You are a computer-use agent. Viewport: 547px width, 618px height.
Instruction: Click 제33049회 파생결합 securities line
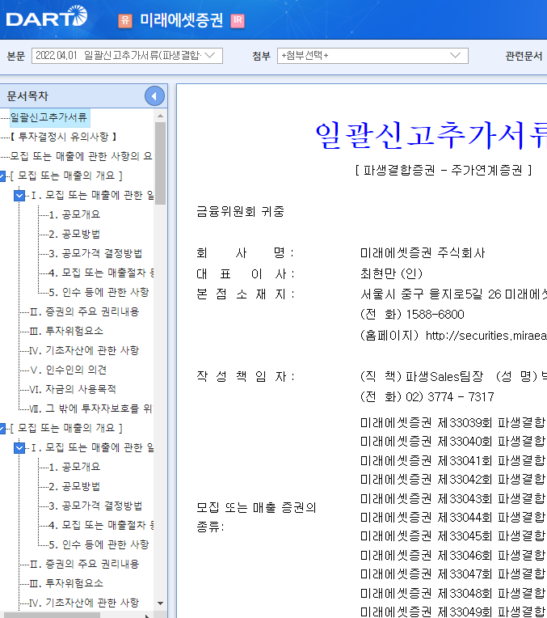click(453, 612)
